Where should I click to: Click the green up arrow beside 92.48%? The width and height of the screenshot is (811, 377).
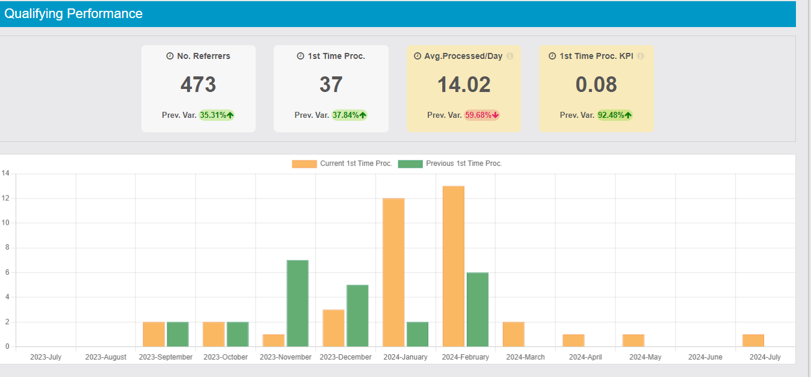click(628, 115)
